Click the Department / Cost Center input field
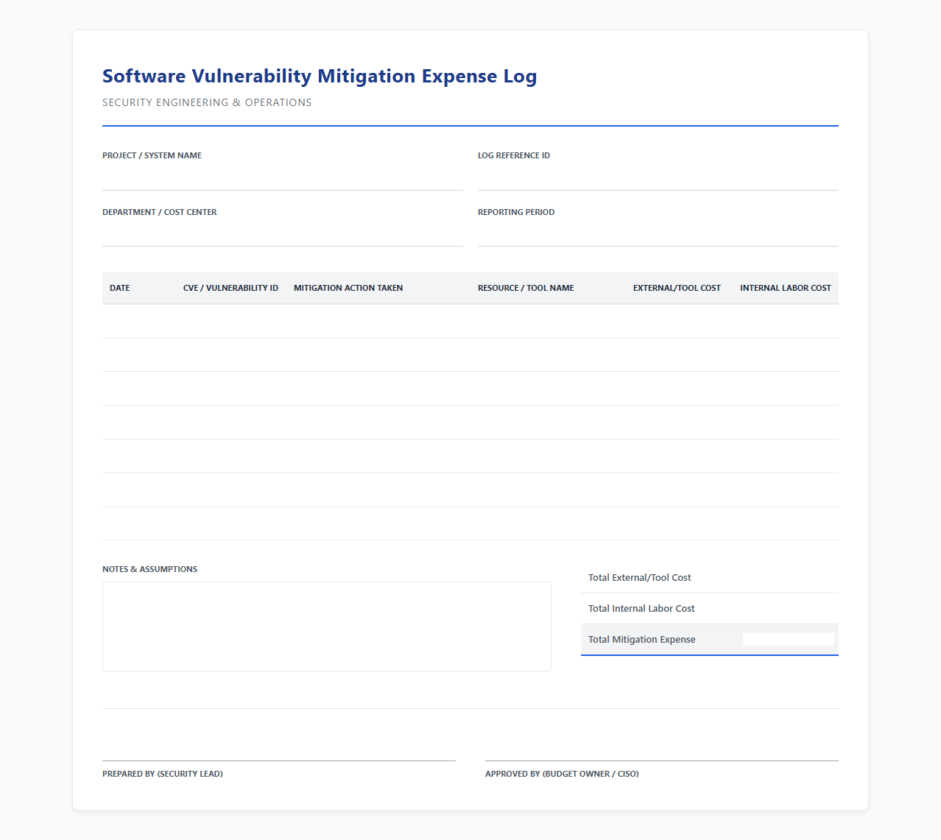Screen dimensions: 941x840 click(283, 234)
